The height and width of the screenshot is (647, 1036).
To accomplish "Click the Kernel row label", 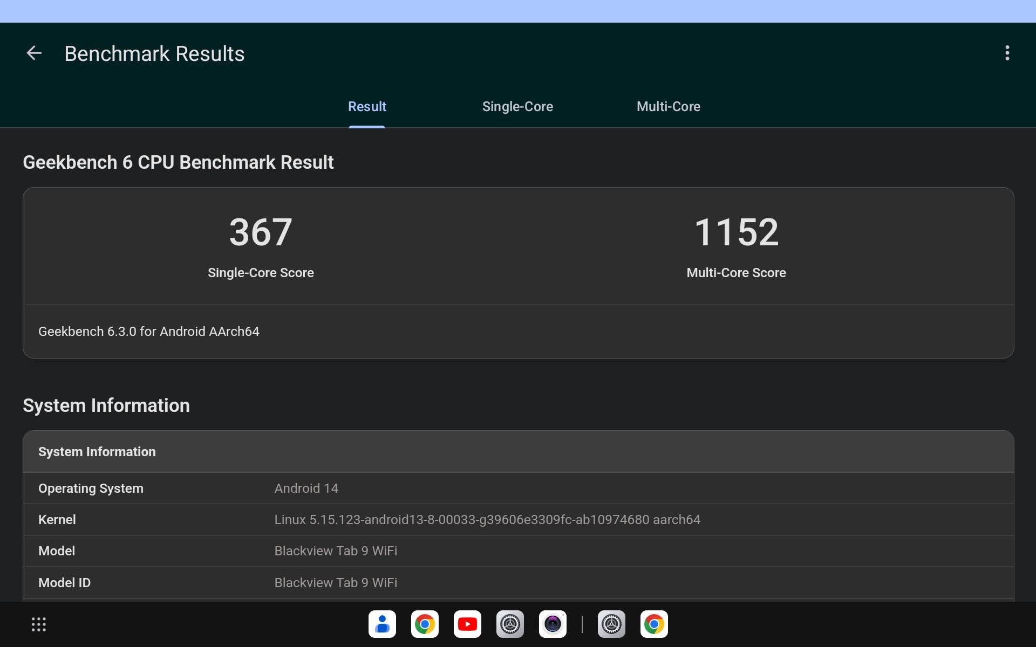I will [x=57, y=520].
